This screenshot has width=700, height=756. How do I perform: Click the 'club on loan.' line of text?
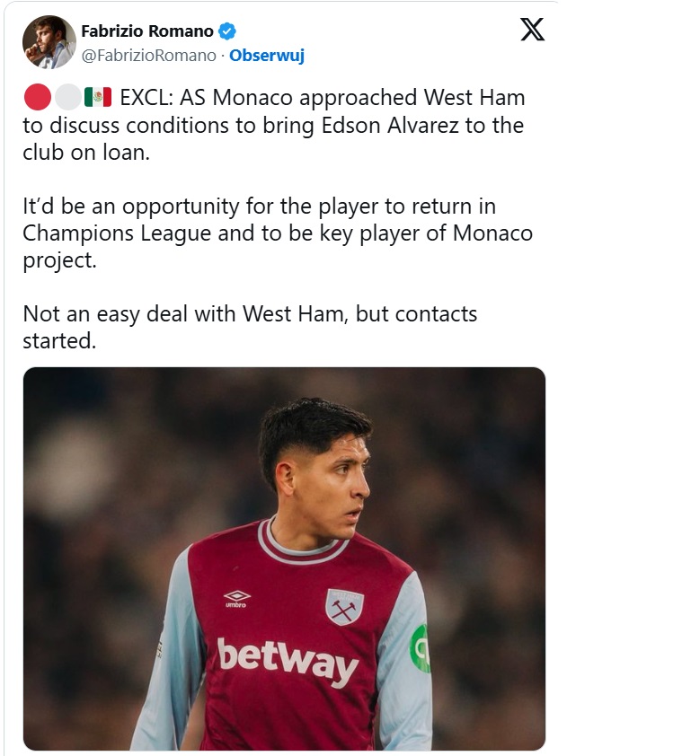pos(85,152)
